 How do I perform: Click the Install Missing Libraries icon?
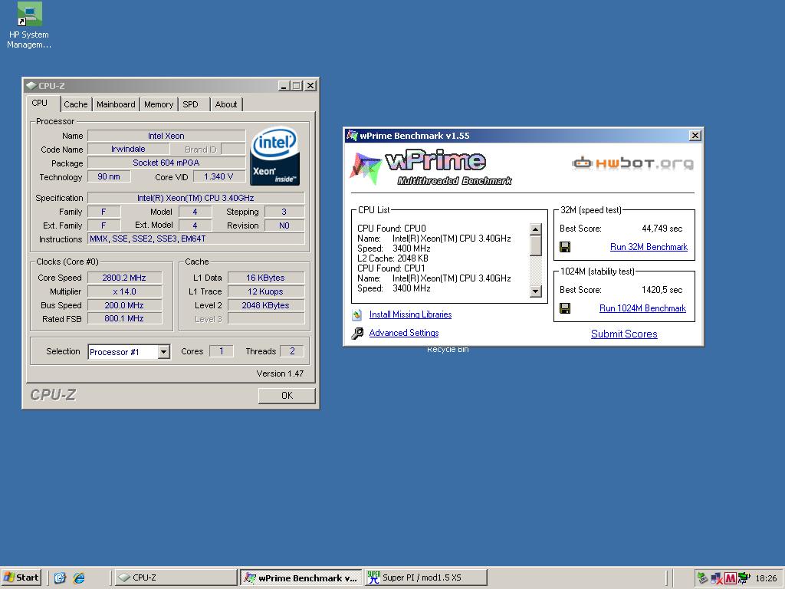coord(357,314)
